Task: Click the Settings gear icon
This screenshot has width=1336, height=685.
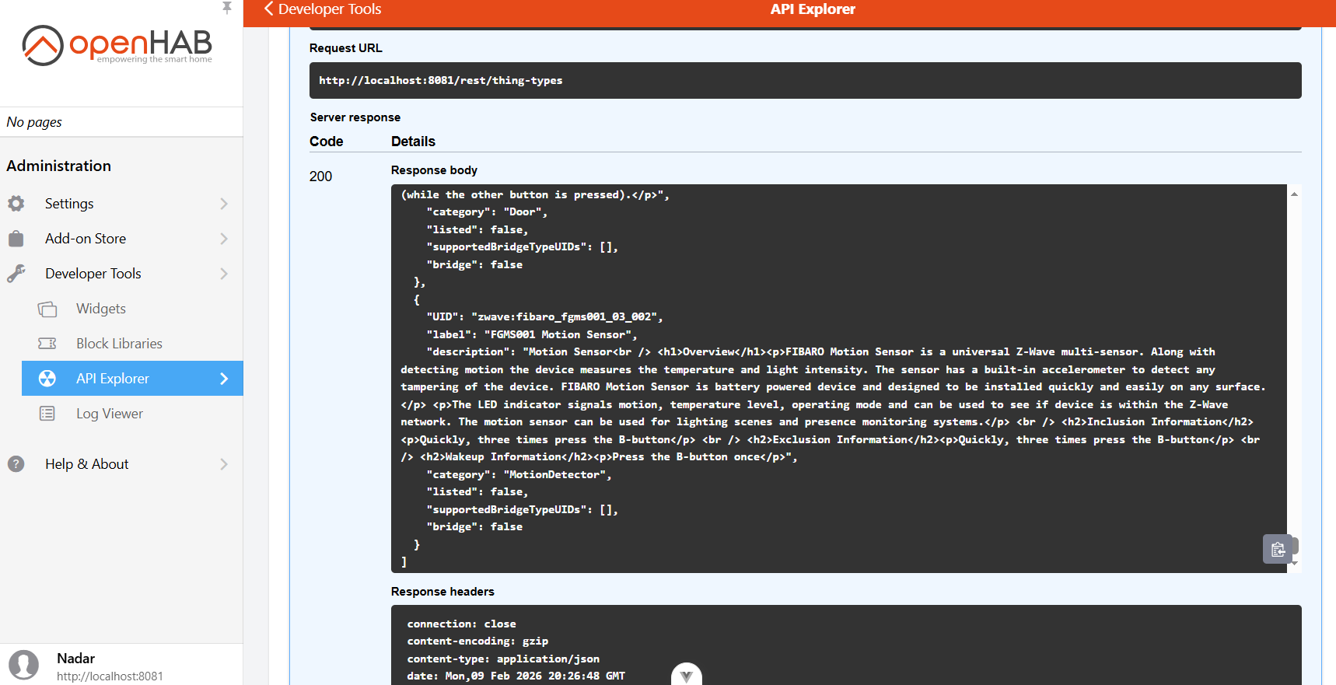Action: [x=16, y=204]
